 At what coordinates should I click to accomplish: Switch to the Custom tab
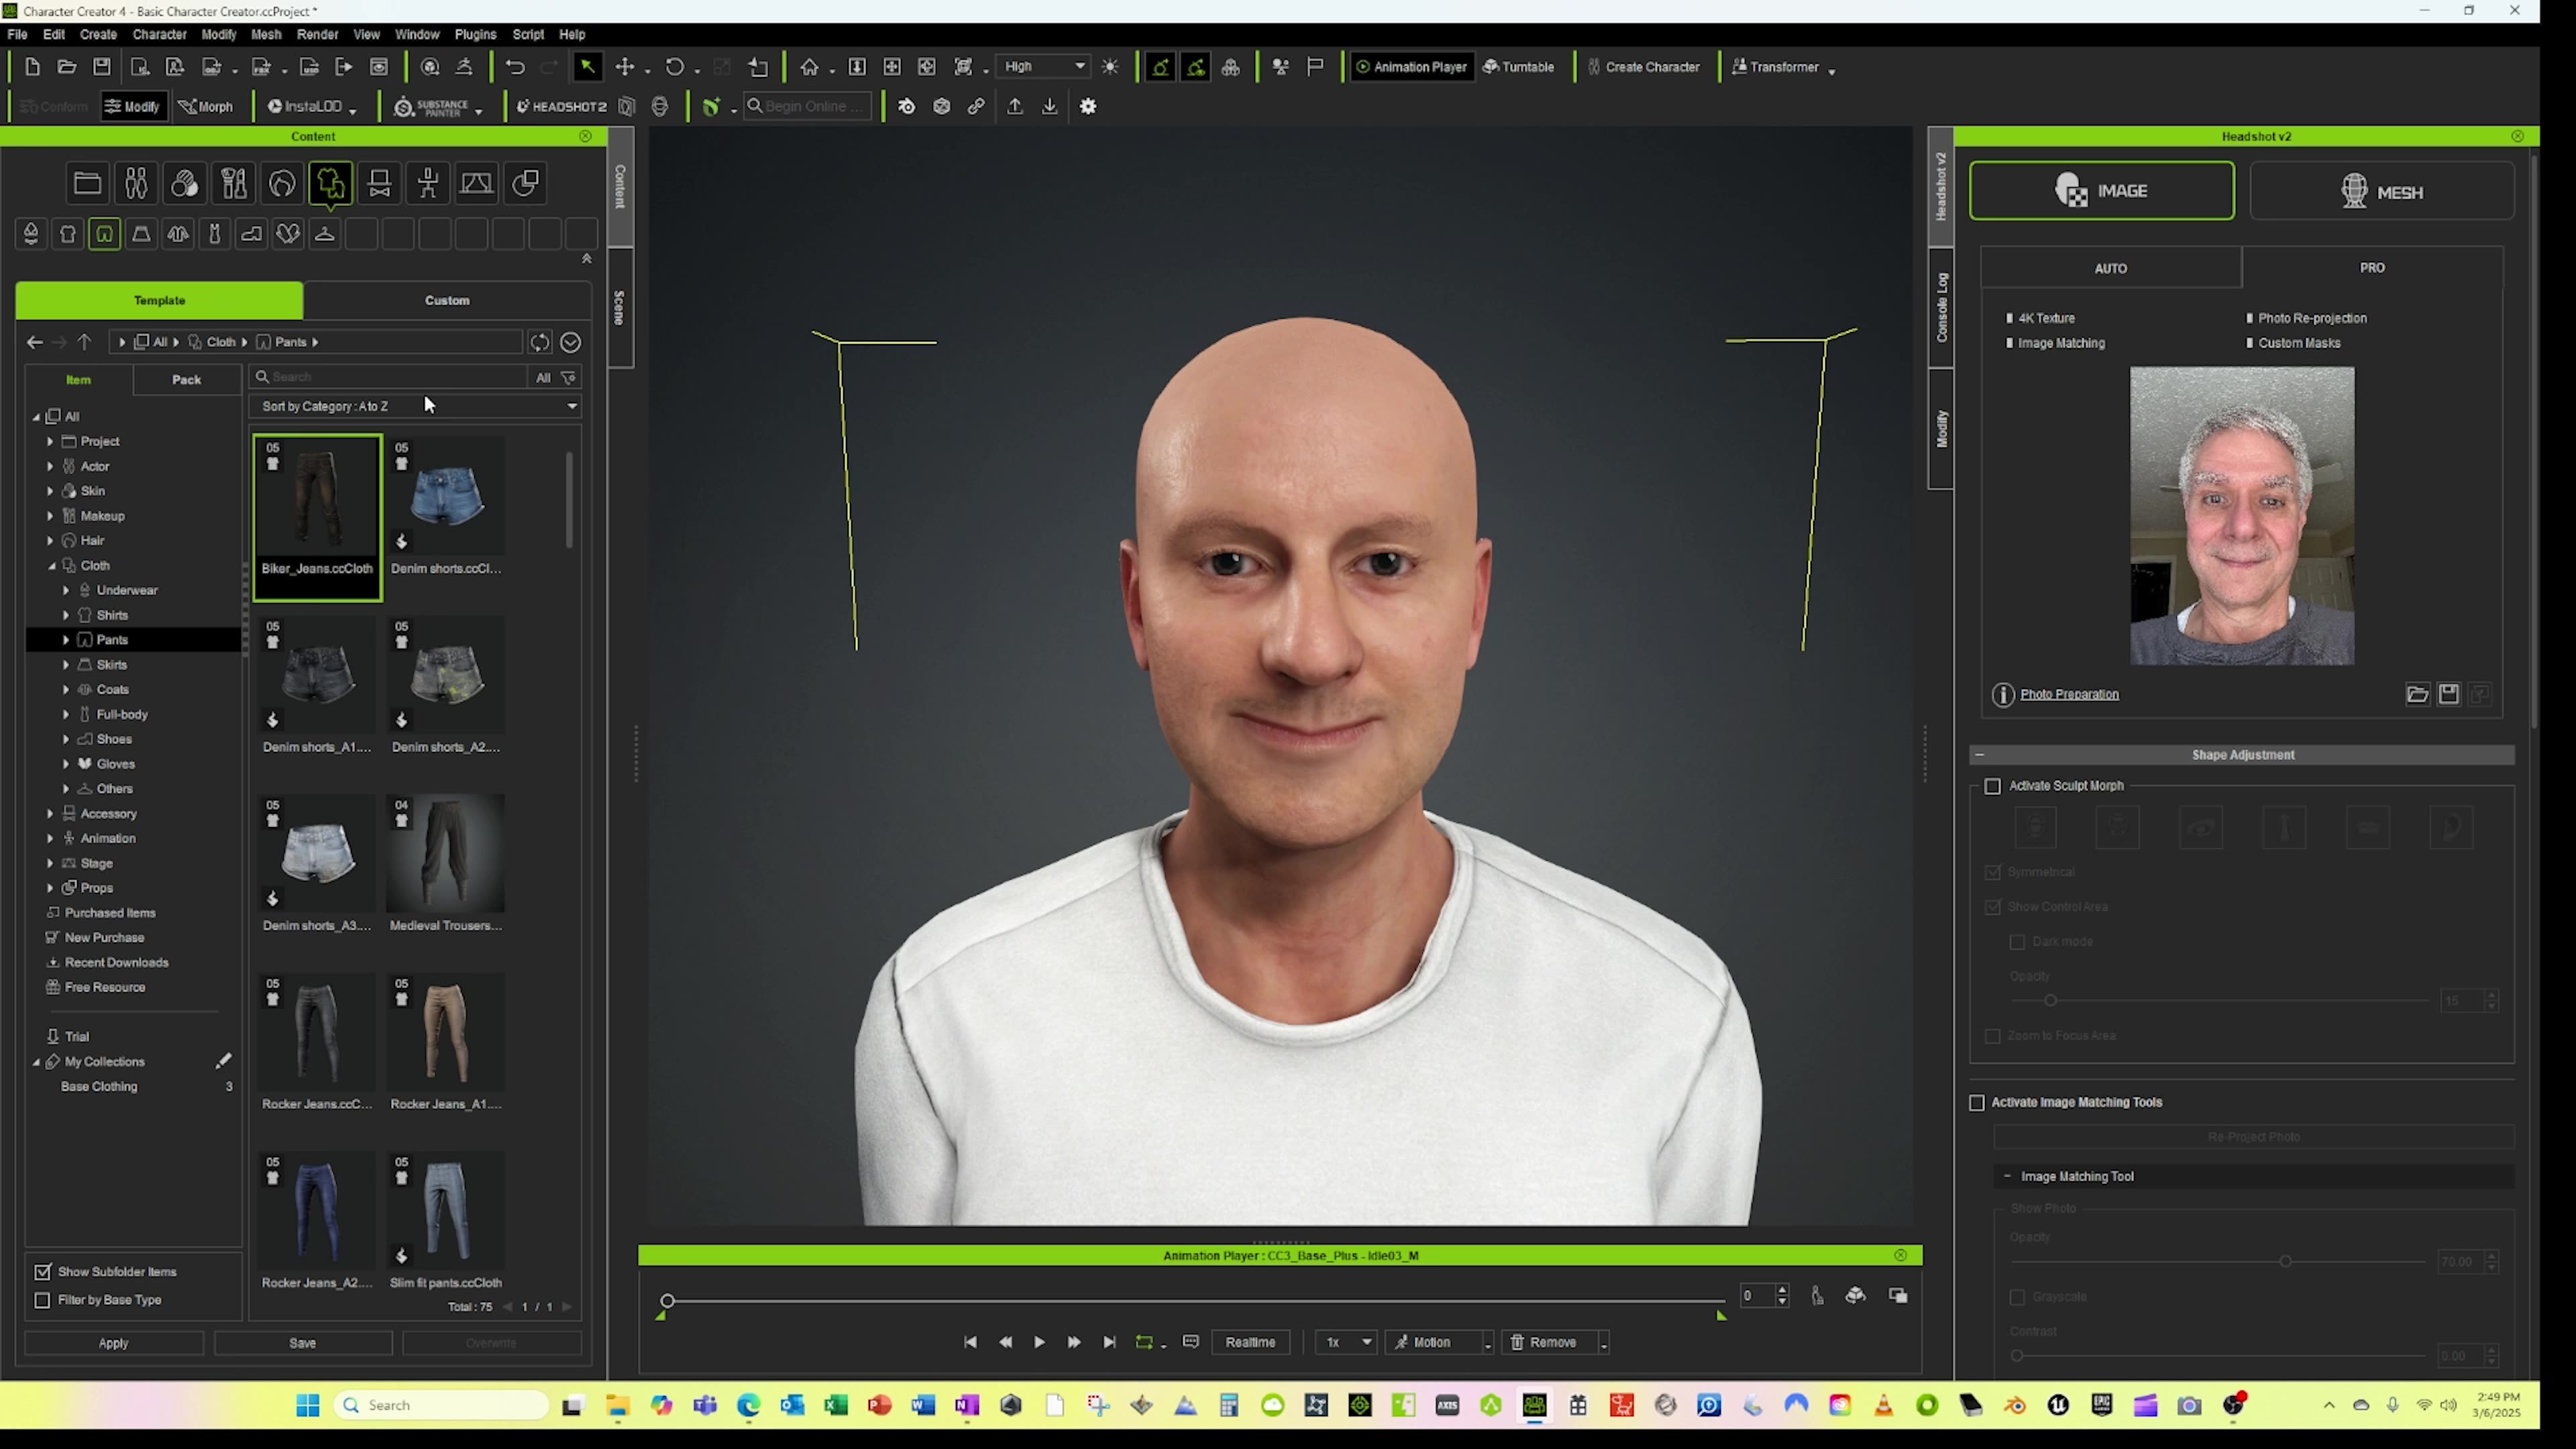[x=446, y=299]
